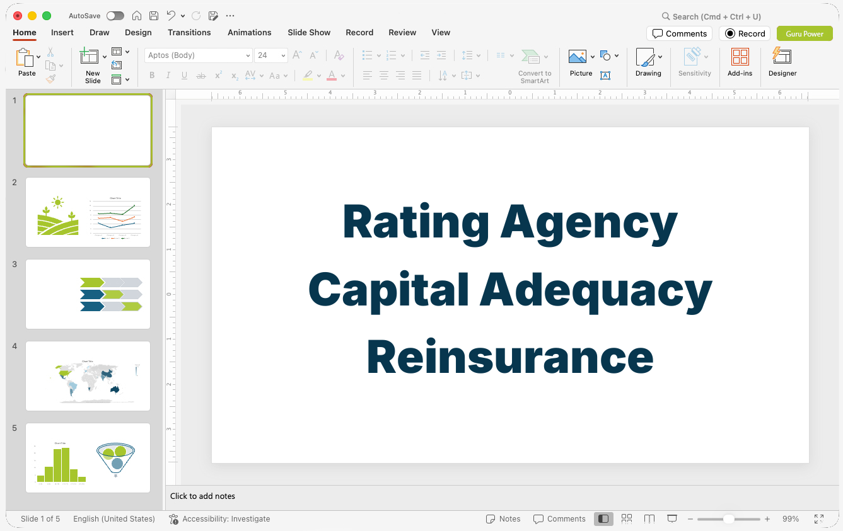The image size is (843, 531).
Task: Click the zoom out minus button
Action: 690,519
